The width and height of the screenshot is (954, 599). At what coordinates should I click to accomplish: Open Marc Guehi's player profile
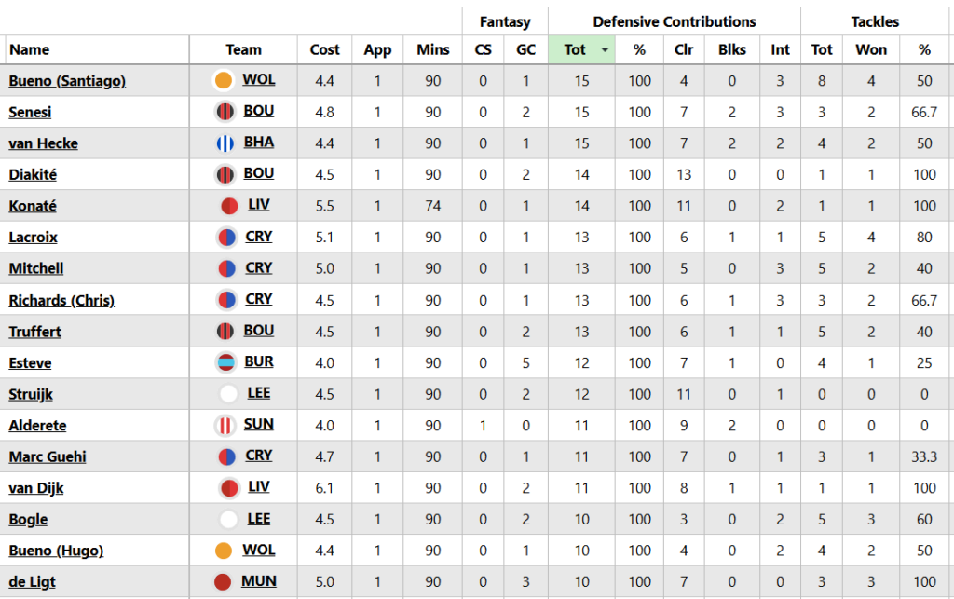[47, 456]
